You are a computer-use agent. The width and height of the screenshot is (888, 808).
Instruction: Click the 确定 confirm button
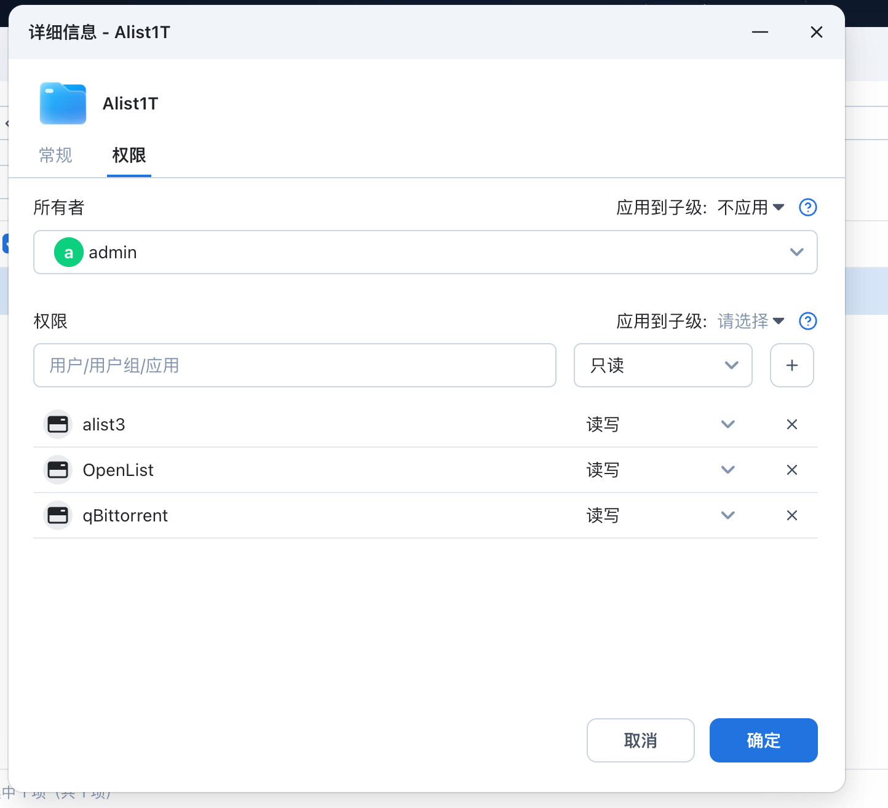[763, 740]
